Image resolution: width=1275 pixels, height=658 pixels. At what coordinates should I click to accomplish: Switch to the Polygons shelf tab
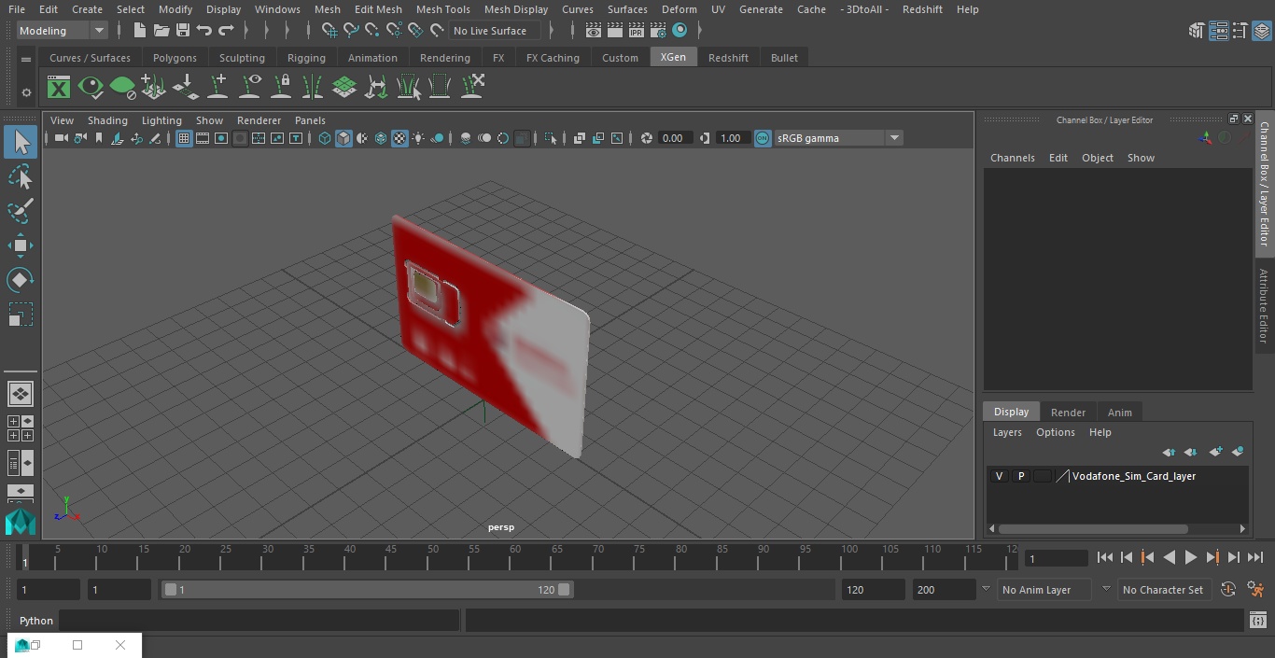tap(175, 58)
